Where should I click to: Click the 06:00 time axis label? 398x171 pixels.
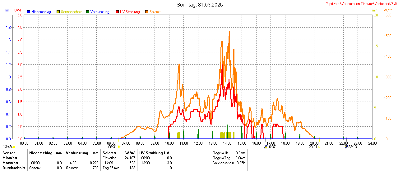pyautogui.click(x=111, y=143)
